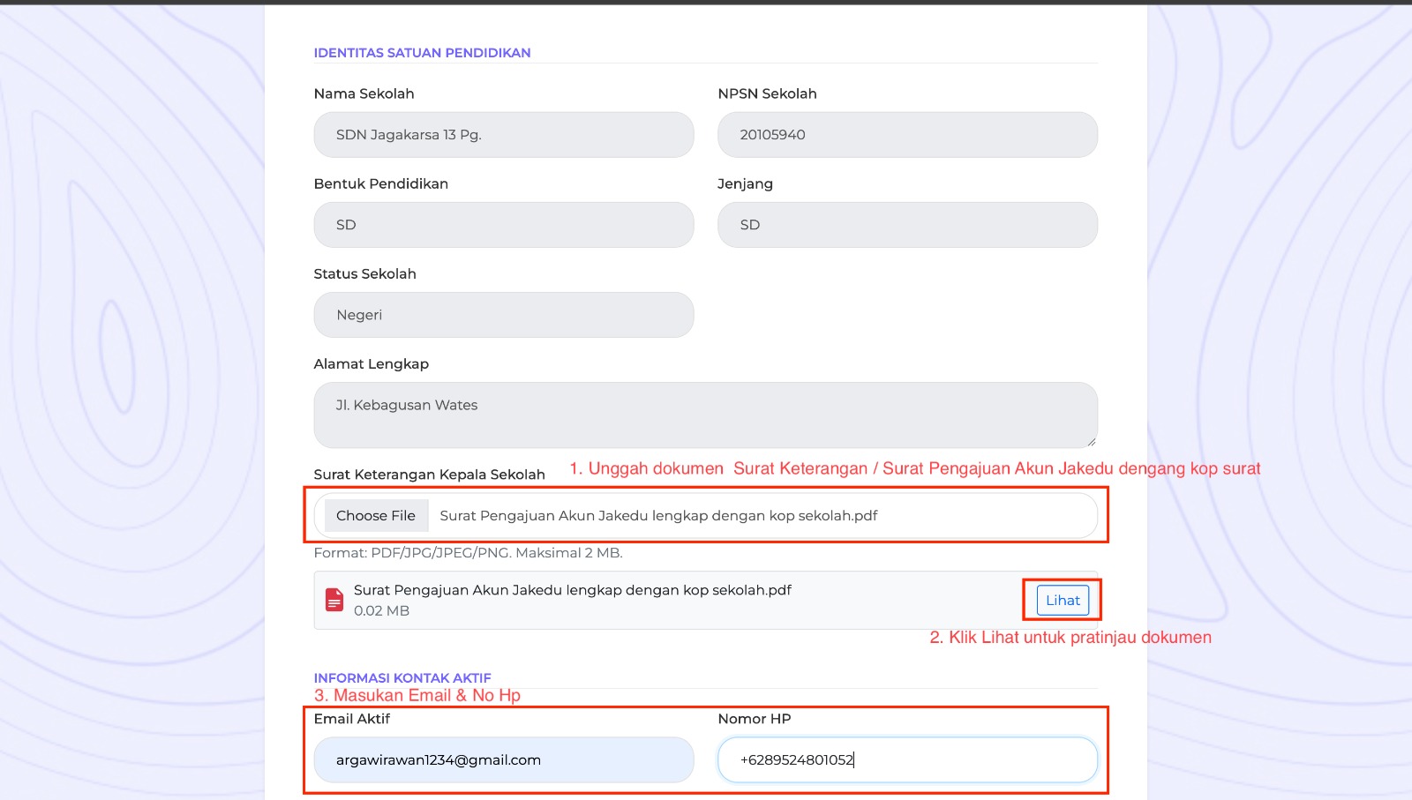
Task: Click the 0.02 MB file size text
Action: point(381,610)
